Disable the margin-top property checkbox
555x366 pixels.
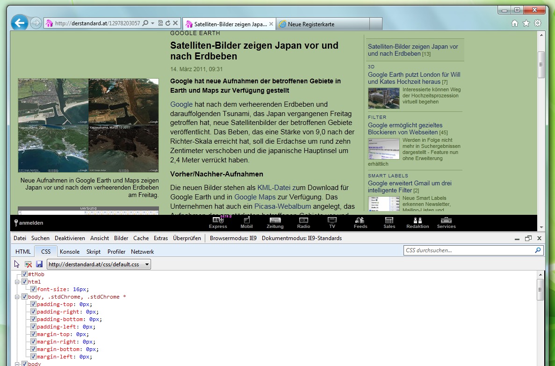pyautogui.click(x=33, y=334)
